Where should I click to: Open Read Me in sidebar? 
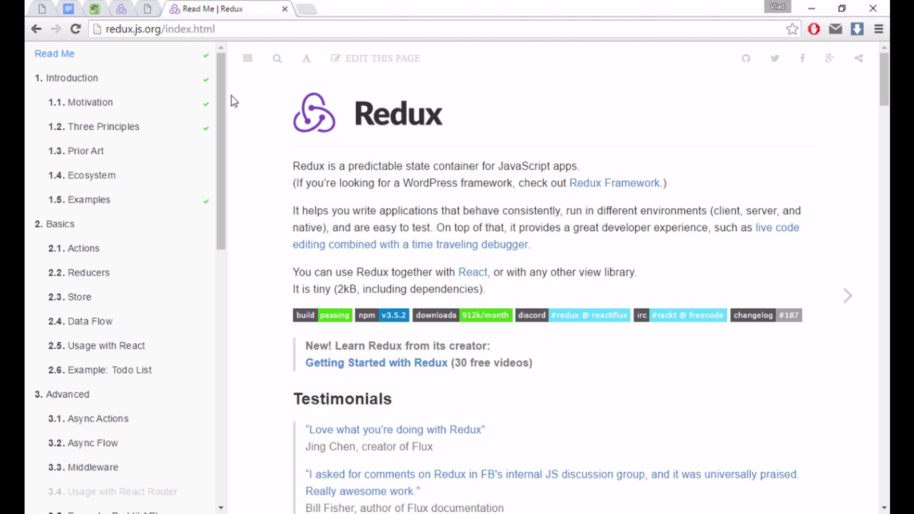coord(54,54)
